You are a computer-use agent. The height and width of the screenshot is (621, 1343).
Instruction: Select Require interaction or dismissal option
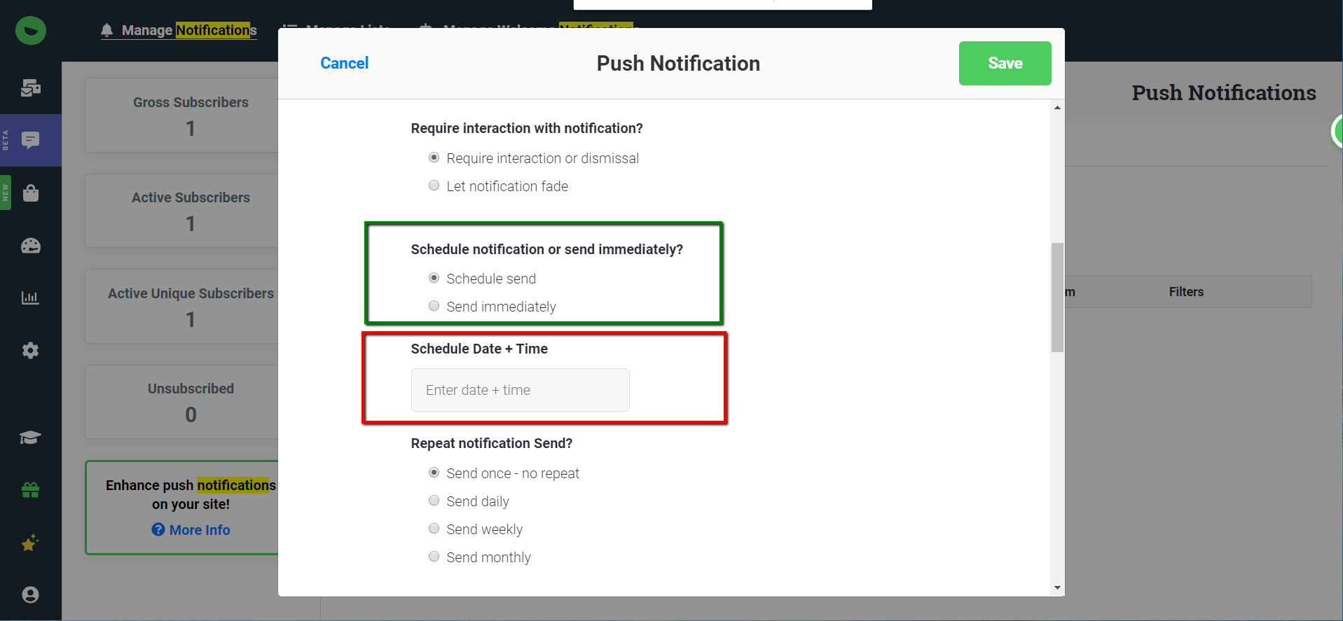(x=434, y=158)
